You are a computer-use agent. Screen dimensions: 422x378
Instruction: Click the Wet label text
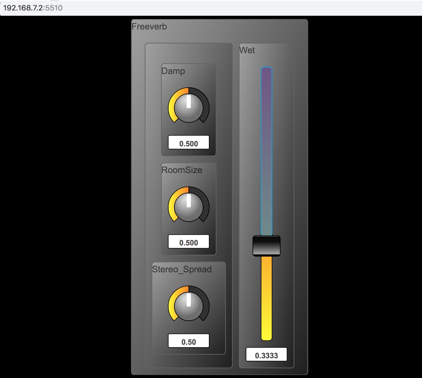tap(247, 50)
